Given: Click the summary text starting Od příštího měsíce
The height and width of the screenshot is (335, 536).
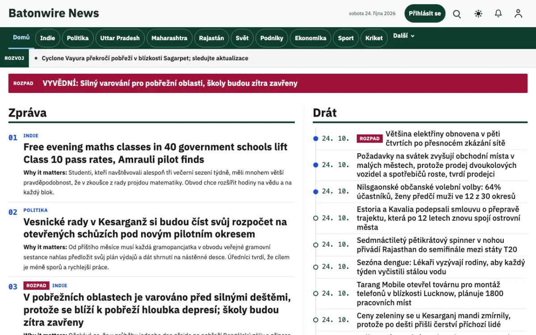Looking at the screenshot, I should pyautogui.click(x=156, y=257).
